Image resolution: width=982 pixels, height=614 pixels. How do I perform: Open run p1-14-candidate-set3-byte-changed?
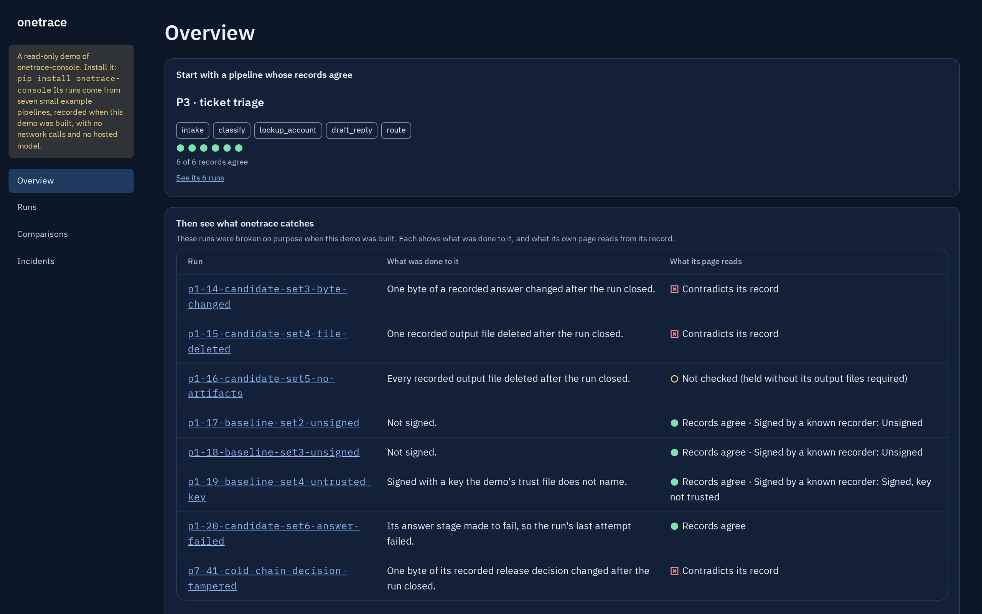267,296
